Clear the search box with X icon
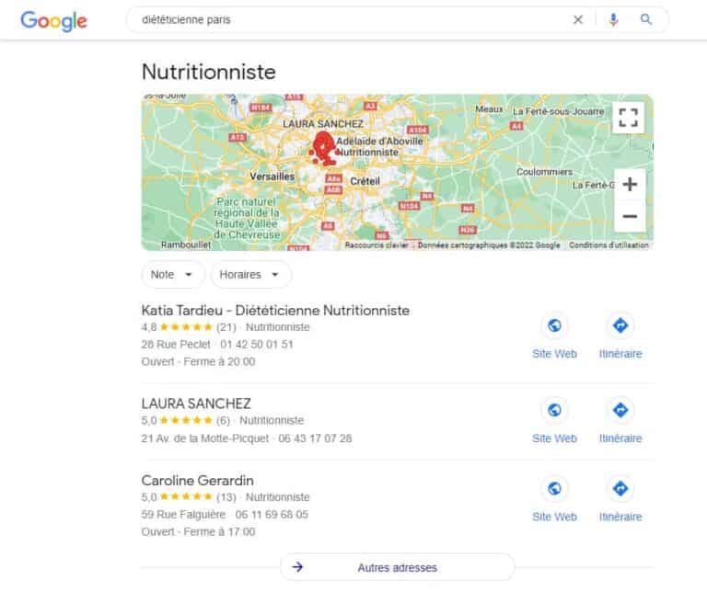The height and width of the screenshot is (592, 707). [577, 19]
